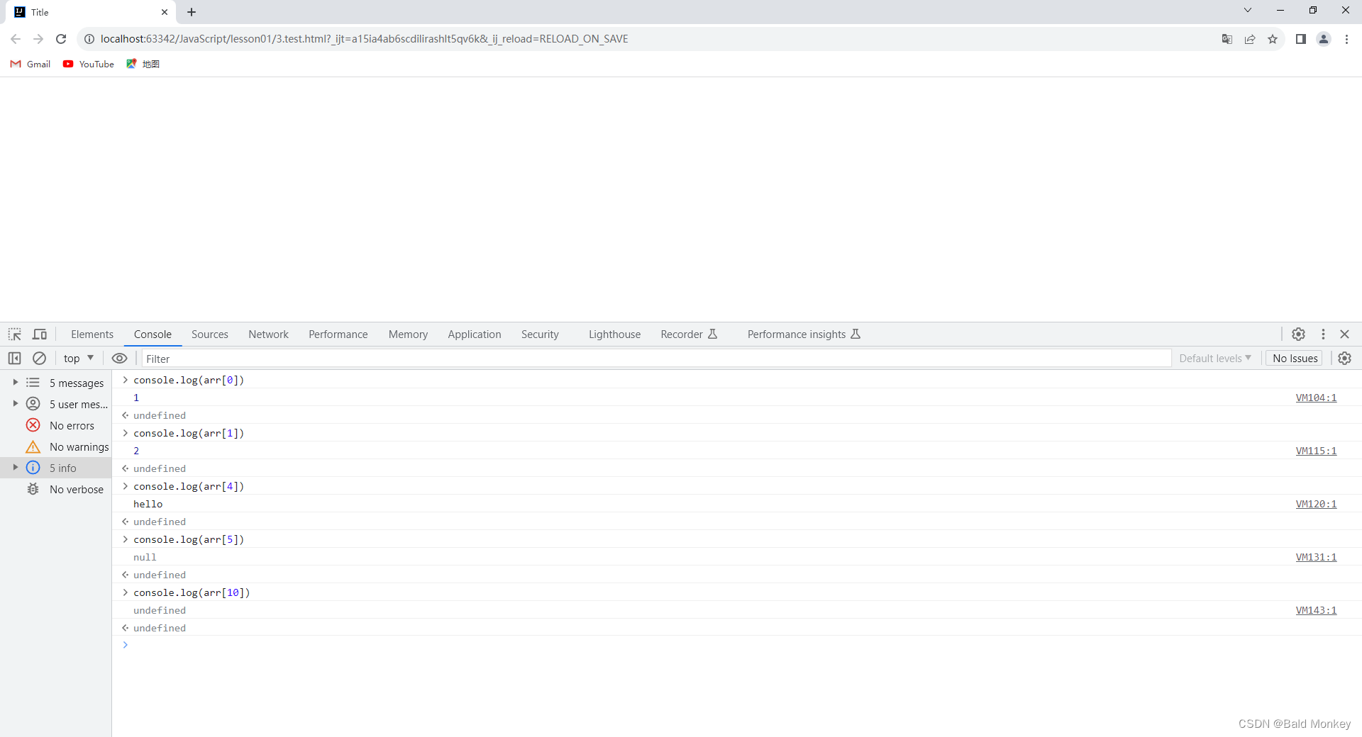
Task: Open source link VM104:1
Action: click(1316, 398)
